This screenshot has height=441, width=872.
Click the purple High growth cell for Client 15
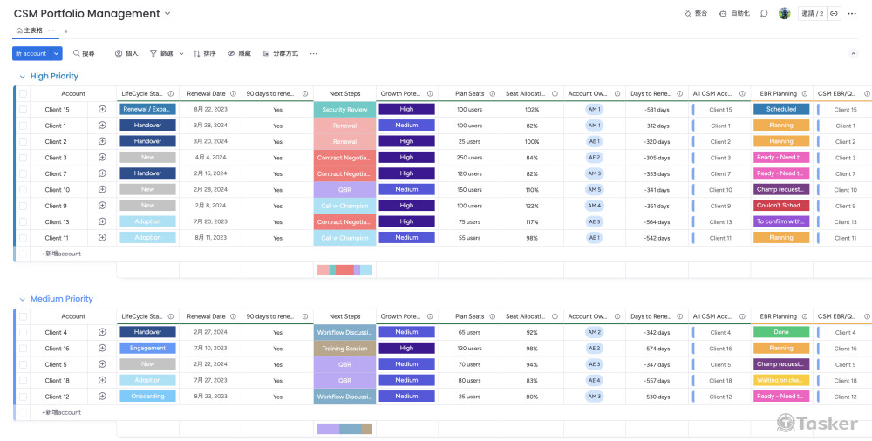(406, 110)
